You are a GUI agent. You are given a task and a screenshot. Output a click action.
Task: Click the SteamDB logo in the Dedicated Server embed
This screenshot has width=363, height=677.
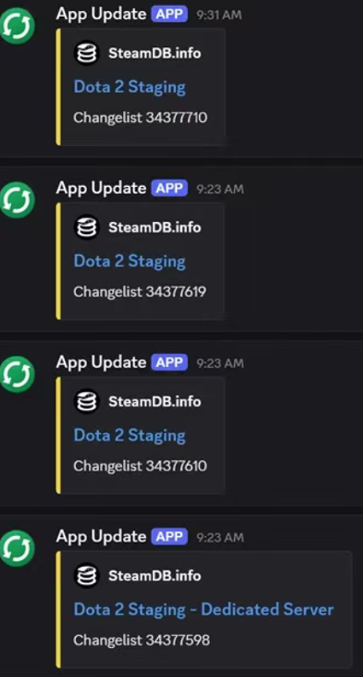86,575
